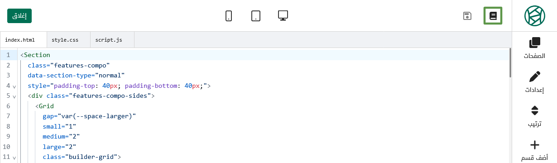557x163 pixels.
Task: Click line number 7 in gutter
Action: [x=8, y=116]
